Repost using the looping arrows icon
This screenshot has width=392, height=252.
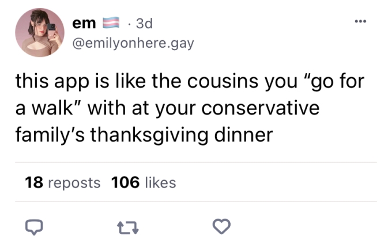[x=127, y=228]
